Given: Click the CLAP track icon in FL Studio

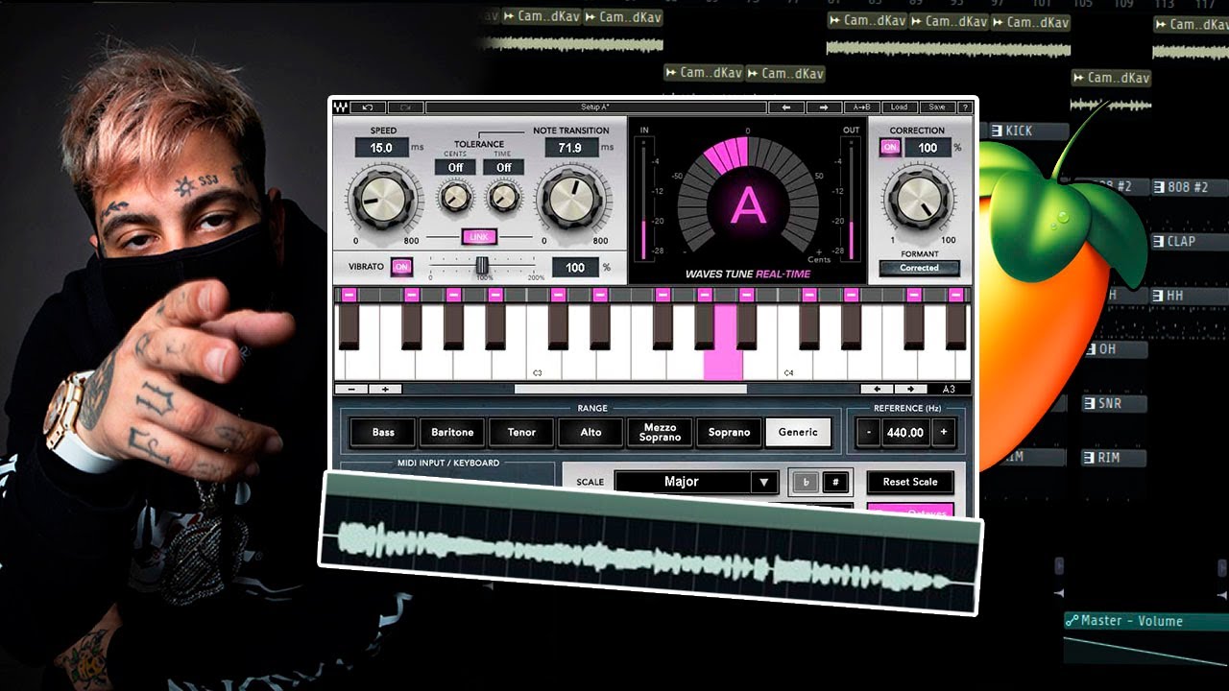Looking at the screenshot, I should tap(1159, 241).
